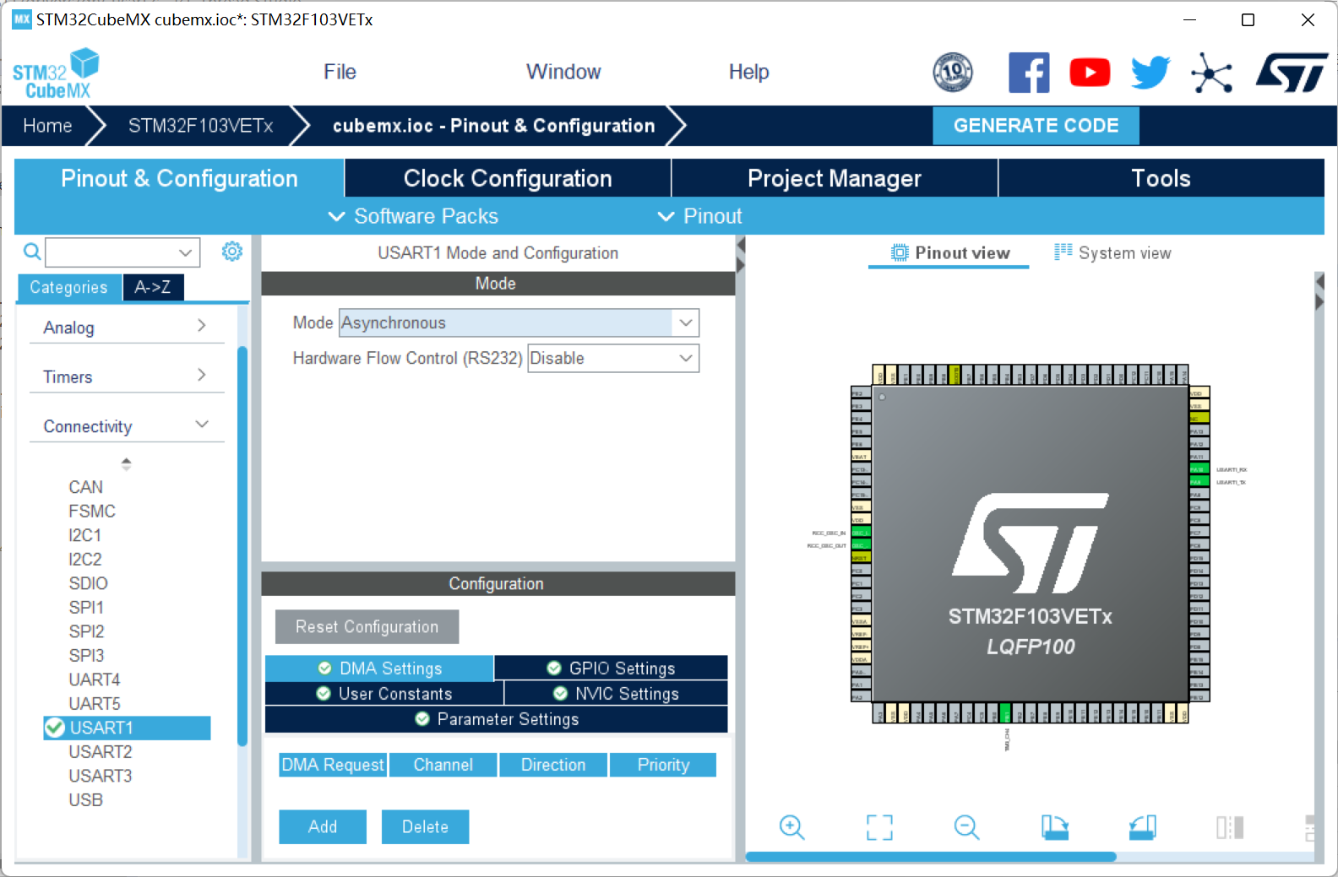Image resolution: width=1338 pixels, height=877 pixels.
Task: Open the File menu
Action: pos(340,72)
